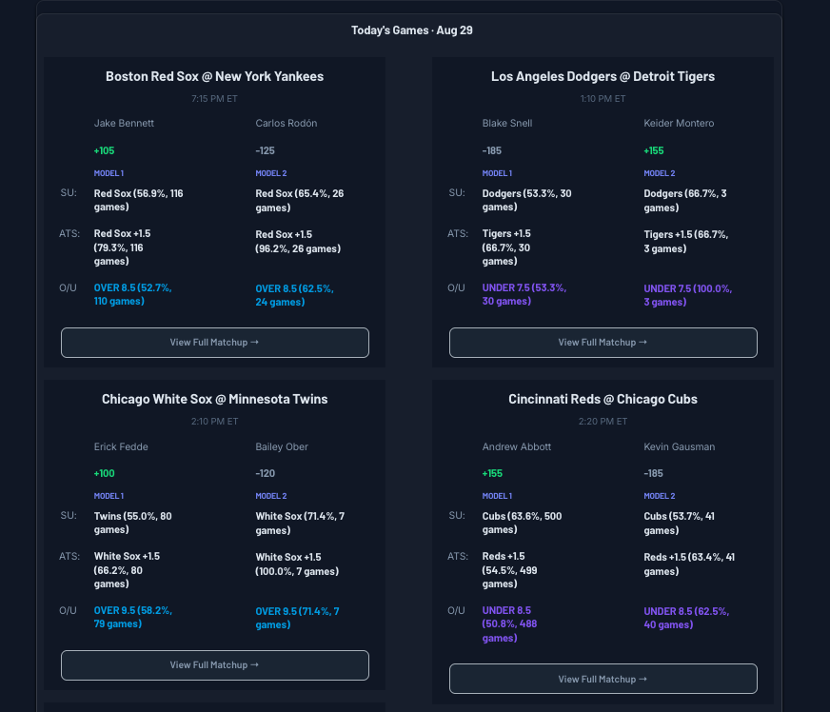Click the 1:10 PM ET game time
Screen dimensions: 830x712
[x=603, y=98]
